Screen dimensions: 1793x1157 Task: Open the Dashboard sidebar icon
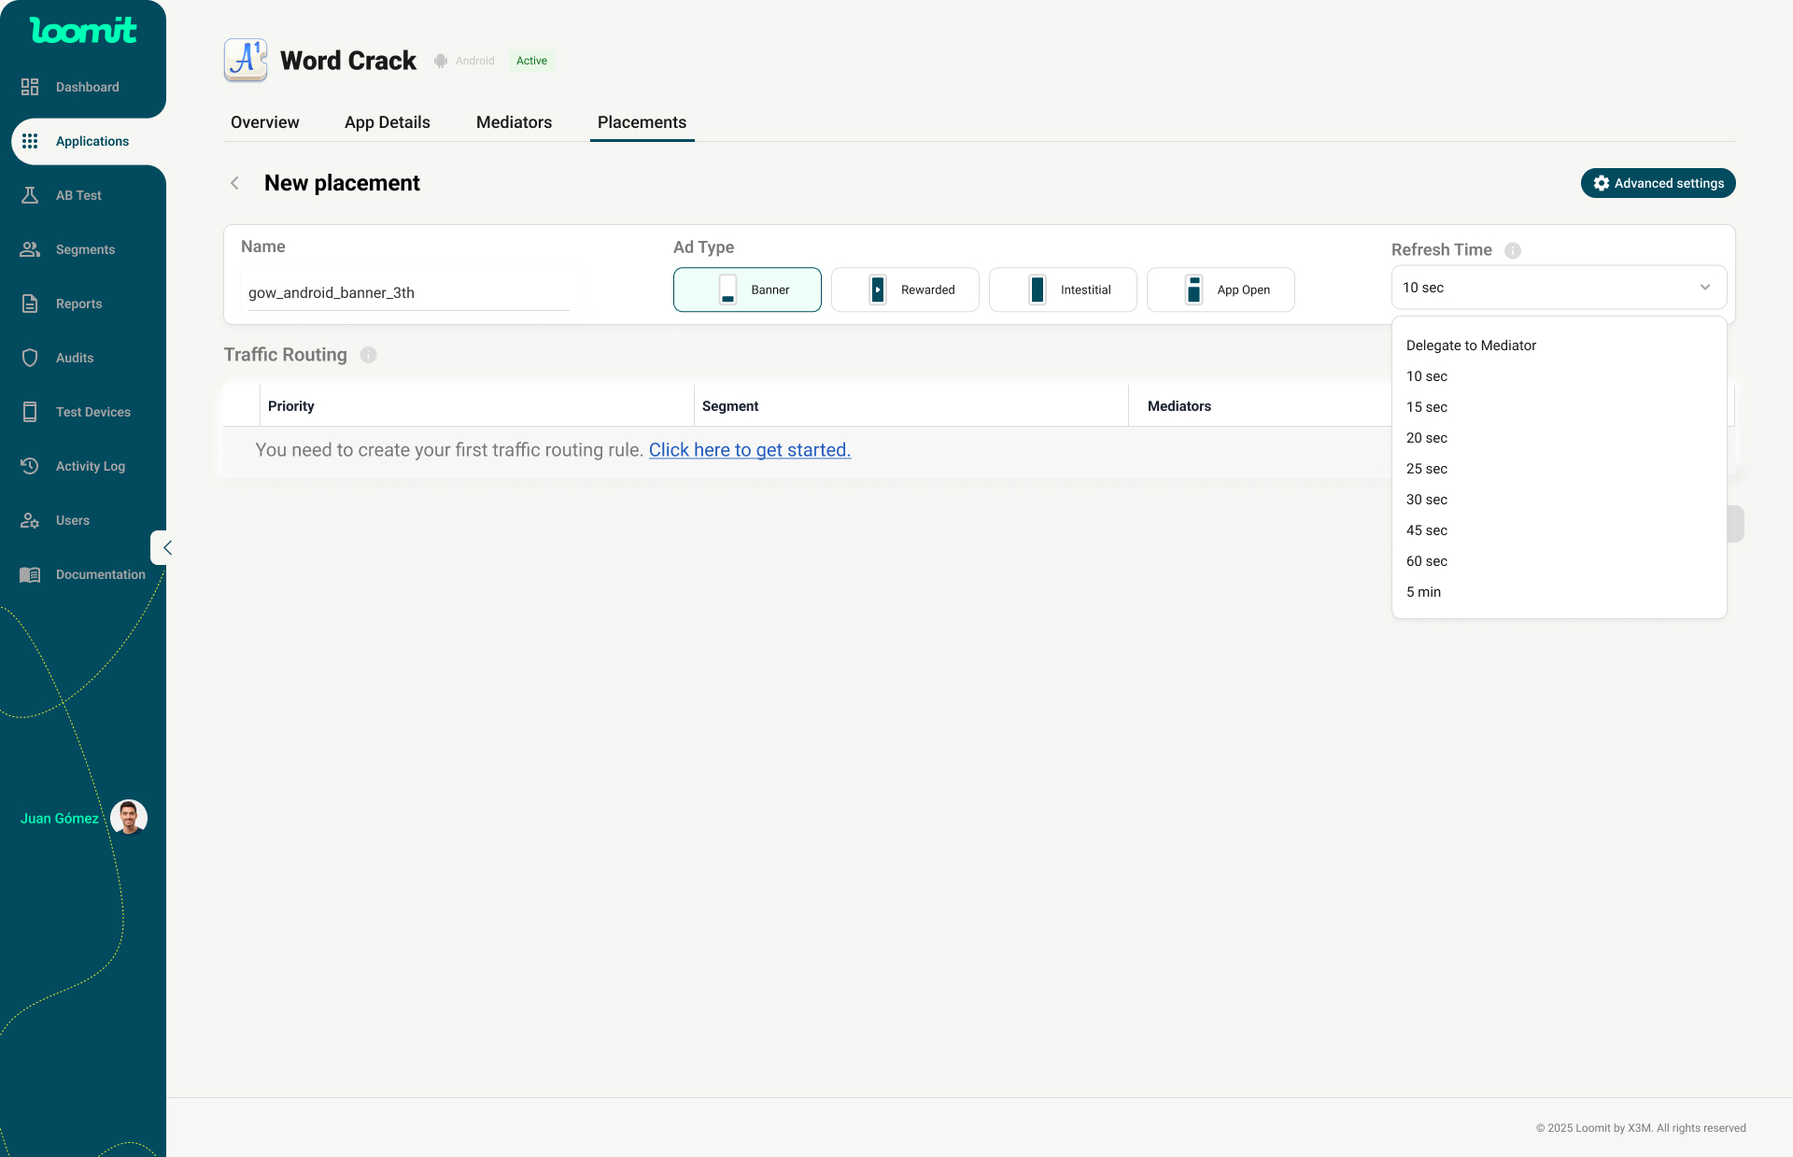tap(30, 87)
